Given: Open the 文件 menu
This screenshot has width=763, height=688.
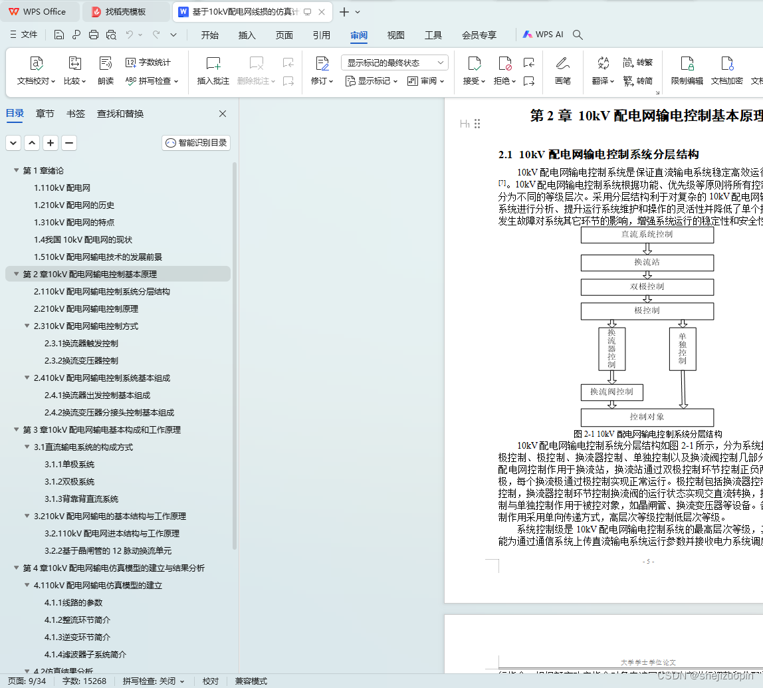Looking at the screenshot, I should [x=29, y=35].
